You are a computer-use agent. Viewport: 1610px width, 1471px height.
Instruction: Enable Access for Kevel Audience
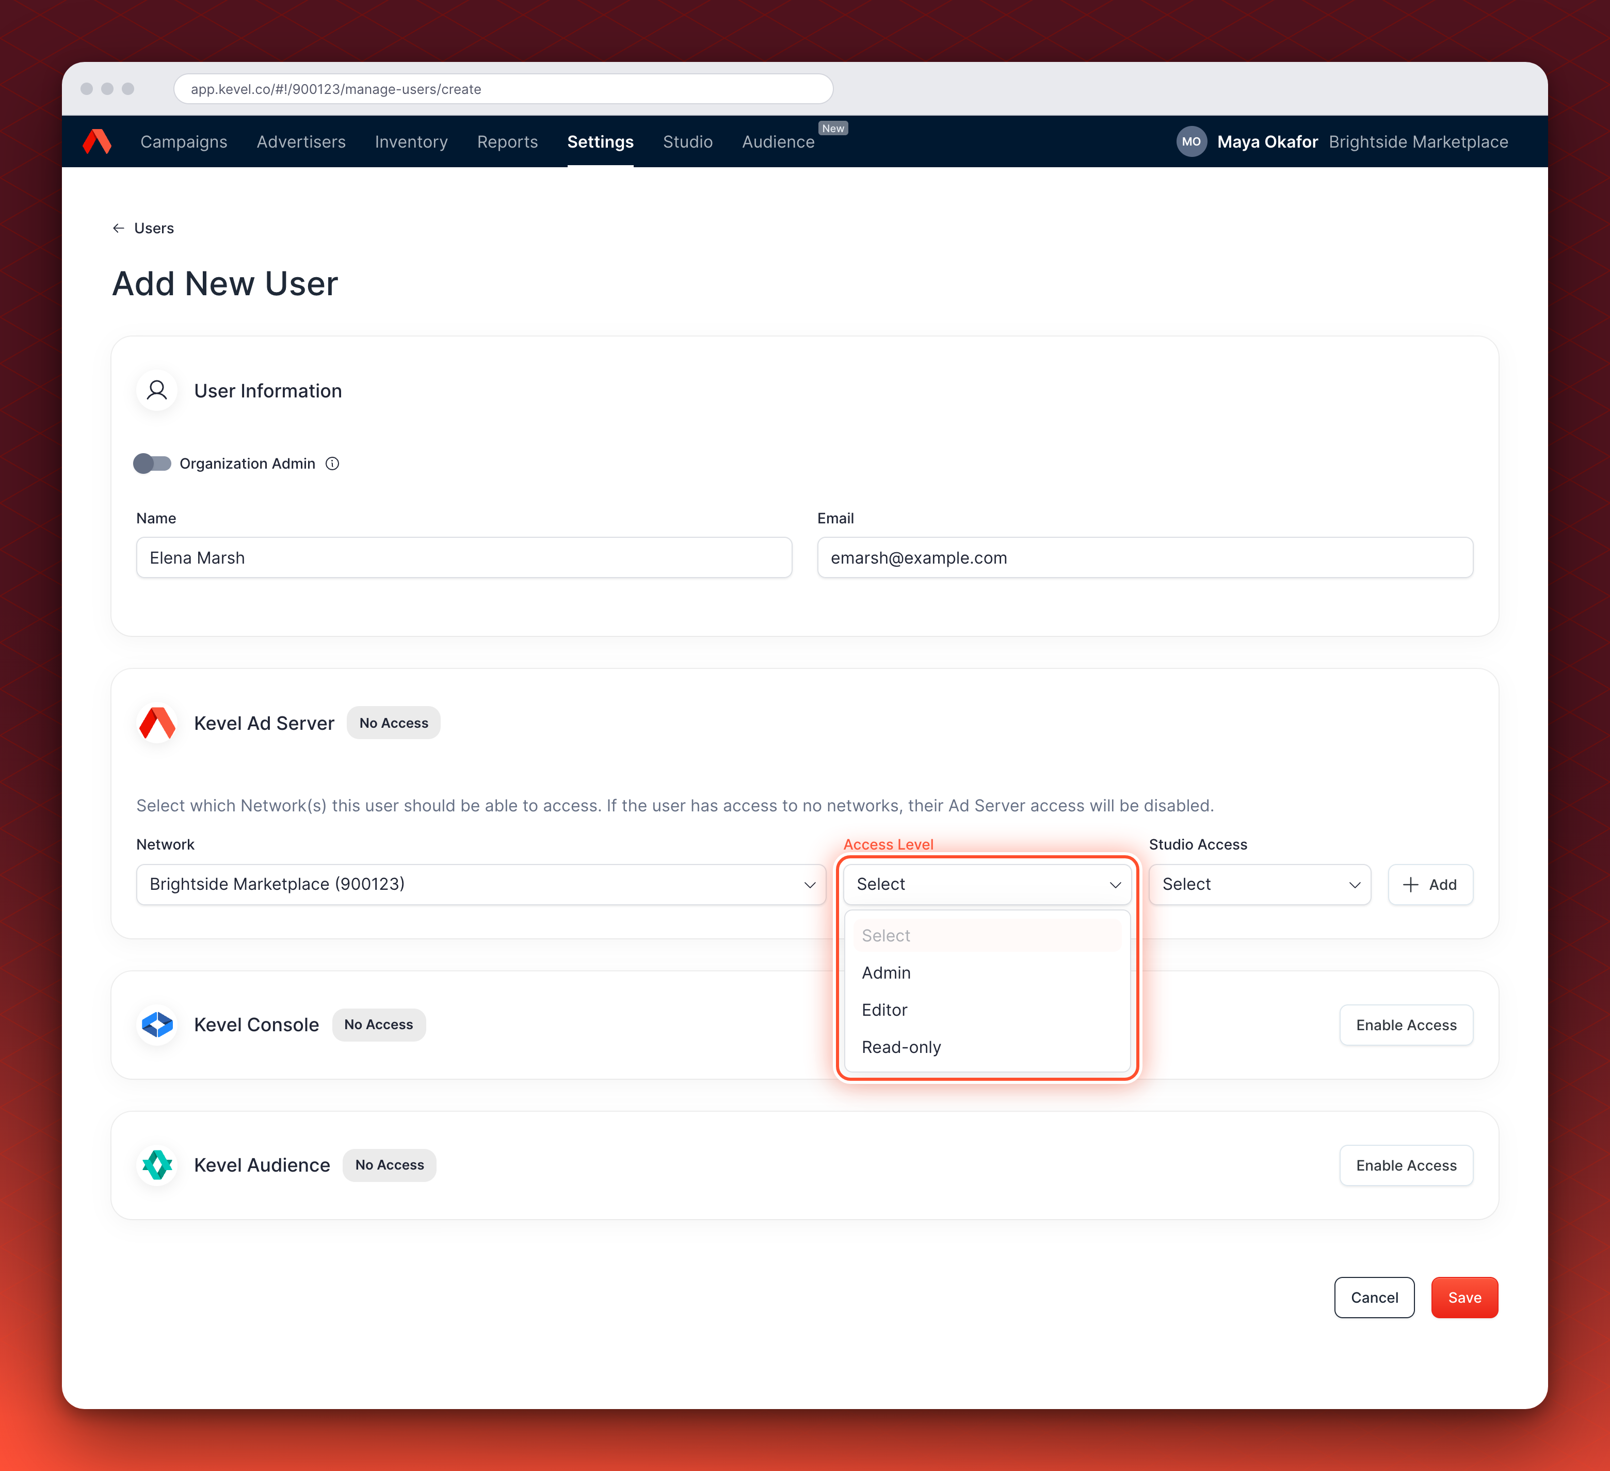click(1406, 1165)
